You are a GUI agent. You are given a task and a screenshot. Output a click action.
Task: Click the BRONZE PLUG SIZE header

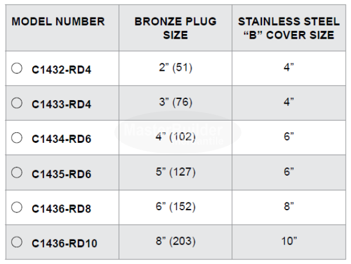click(x=175, y=28)
